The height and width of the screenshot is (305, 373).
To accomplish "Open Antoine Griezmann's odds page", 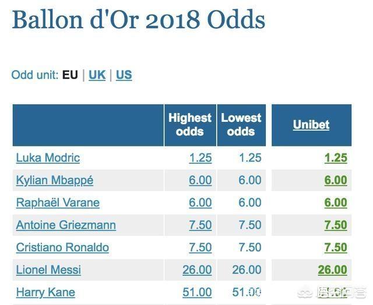I will tap(66, 225).
